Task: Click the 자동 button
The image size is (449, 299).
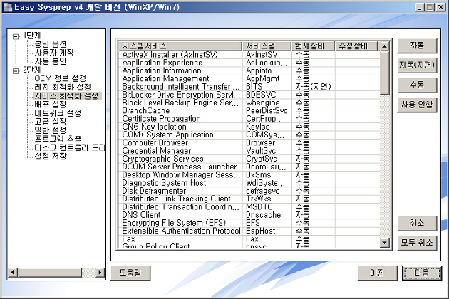Action: coord(417,46)
